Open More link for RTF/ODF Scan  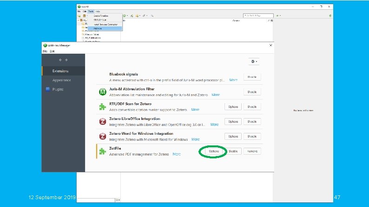pyautogui.click(x=195, y=109)
